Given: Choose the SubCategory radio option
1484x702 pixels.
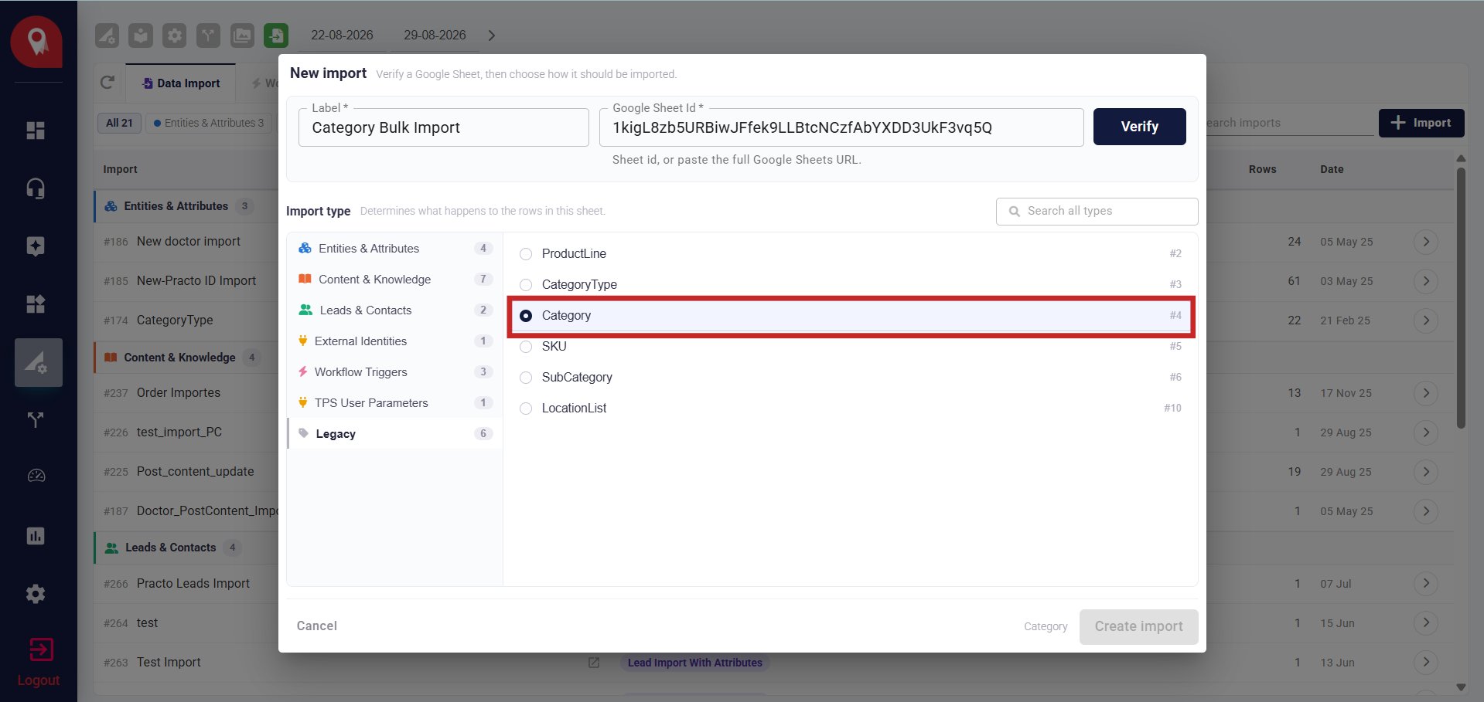Looking at the screenshot, I should pyautogui.click(x=526, y=378).
